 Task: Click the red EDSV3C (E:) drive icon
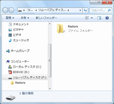[10, 72]
